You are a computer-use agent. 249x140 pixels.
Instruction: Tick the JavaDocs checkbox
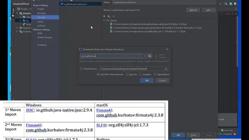[140, 74]
